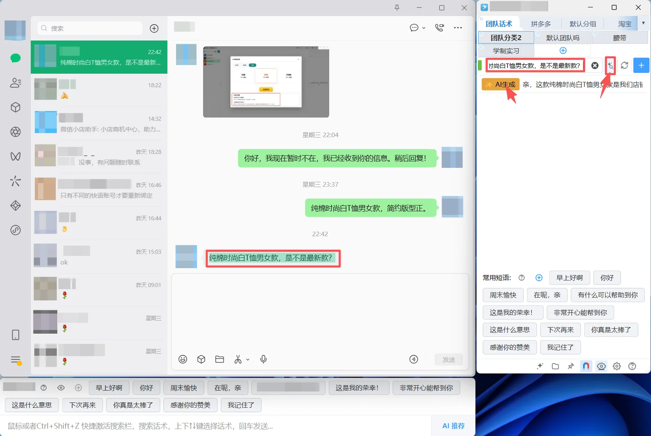
Task: Open help icon in panel footer
Action: (632, 366)
